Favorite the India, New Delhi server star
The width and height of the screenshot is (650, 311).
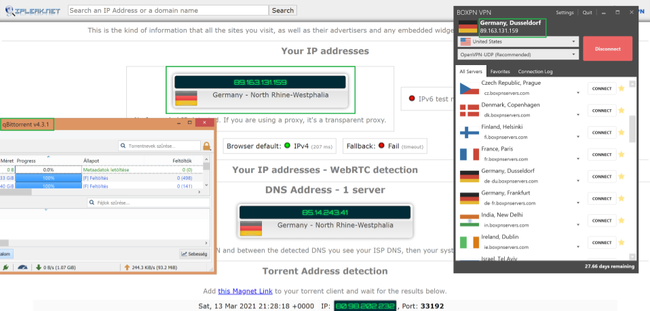pos(621,221)
